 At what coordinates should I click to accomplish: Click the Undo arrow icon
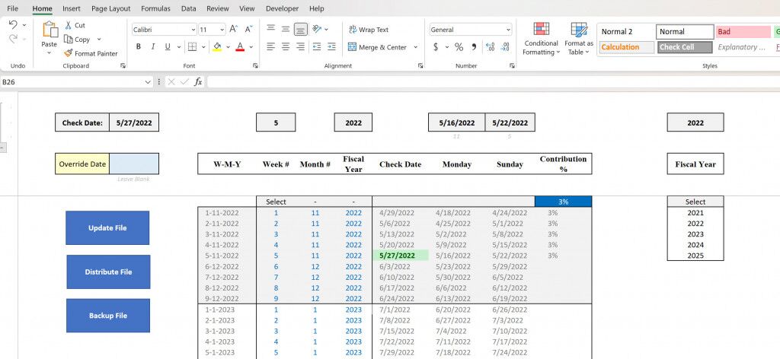13,25
